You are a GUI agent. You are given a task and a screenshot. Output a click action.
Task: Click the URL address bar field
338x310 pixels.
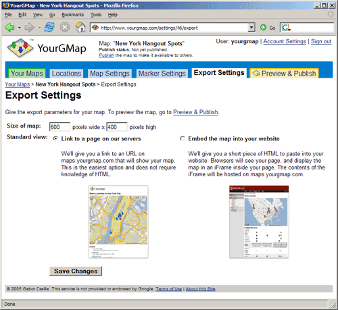(x=172, y=28)
